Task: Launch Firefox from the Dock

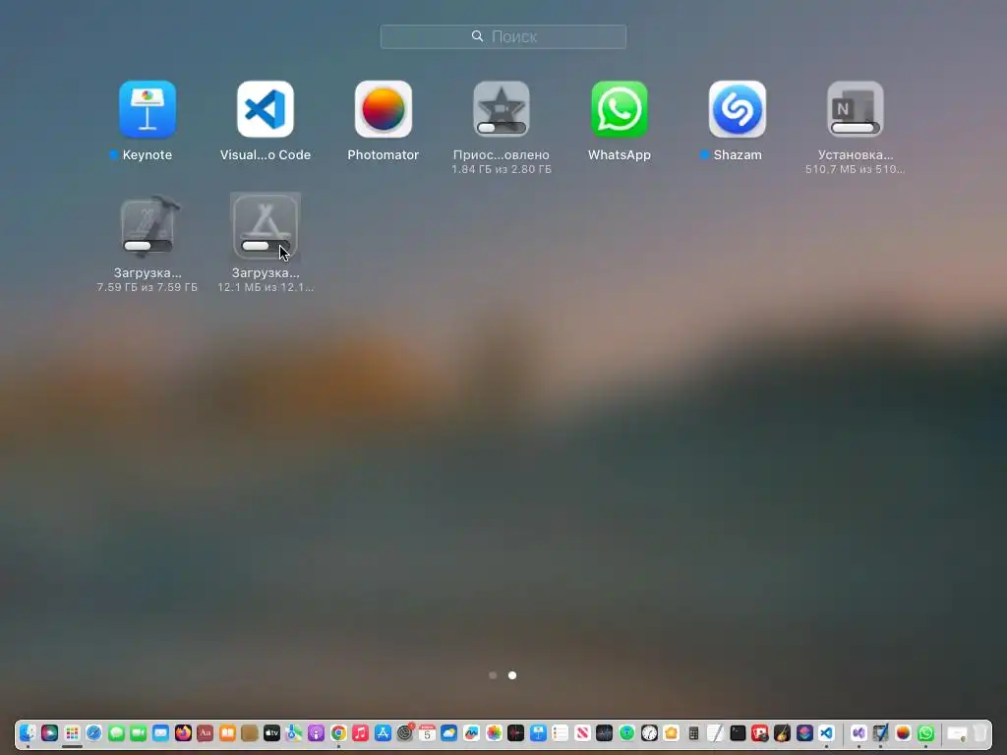Action: point(183,733)
